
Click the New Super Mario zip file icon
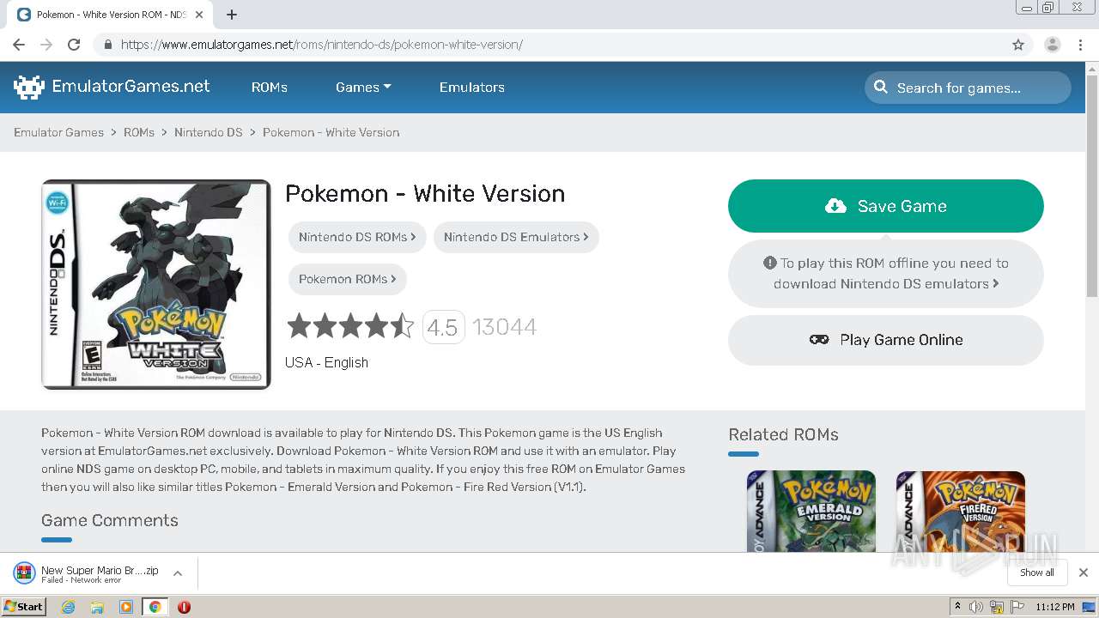point(24,573)
